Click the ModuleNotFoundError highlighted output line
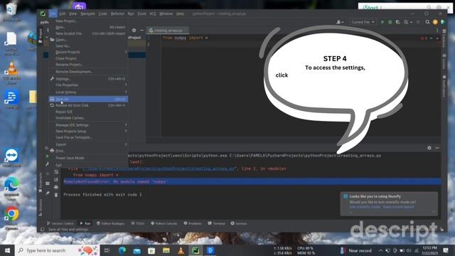 (x=252, y=182)
